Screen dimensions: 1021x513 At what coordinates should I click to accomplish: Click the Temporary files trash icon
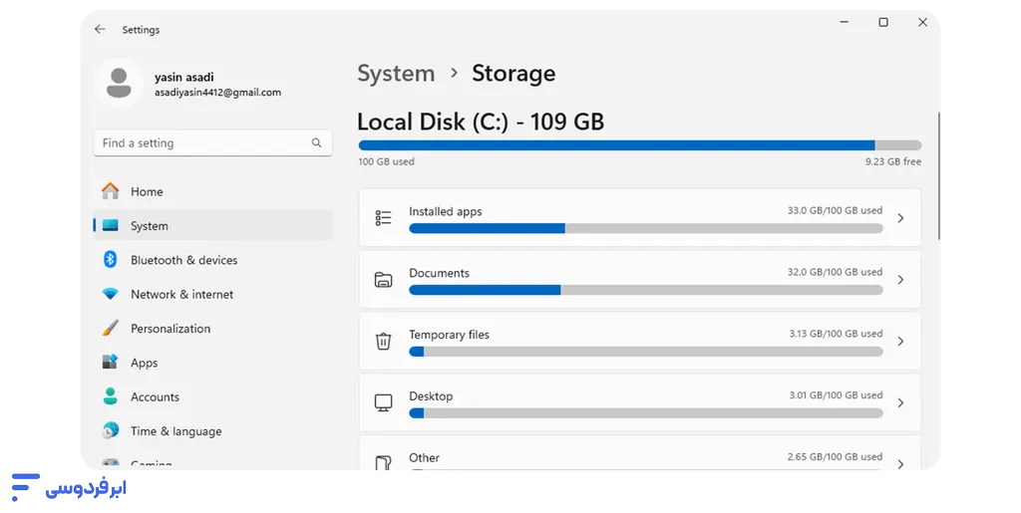[383, 342]
